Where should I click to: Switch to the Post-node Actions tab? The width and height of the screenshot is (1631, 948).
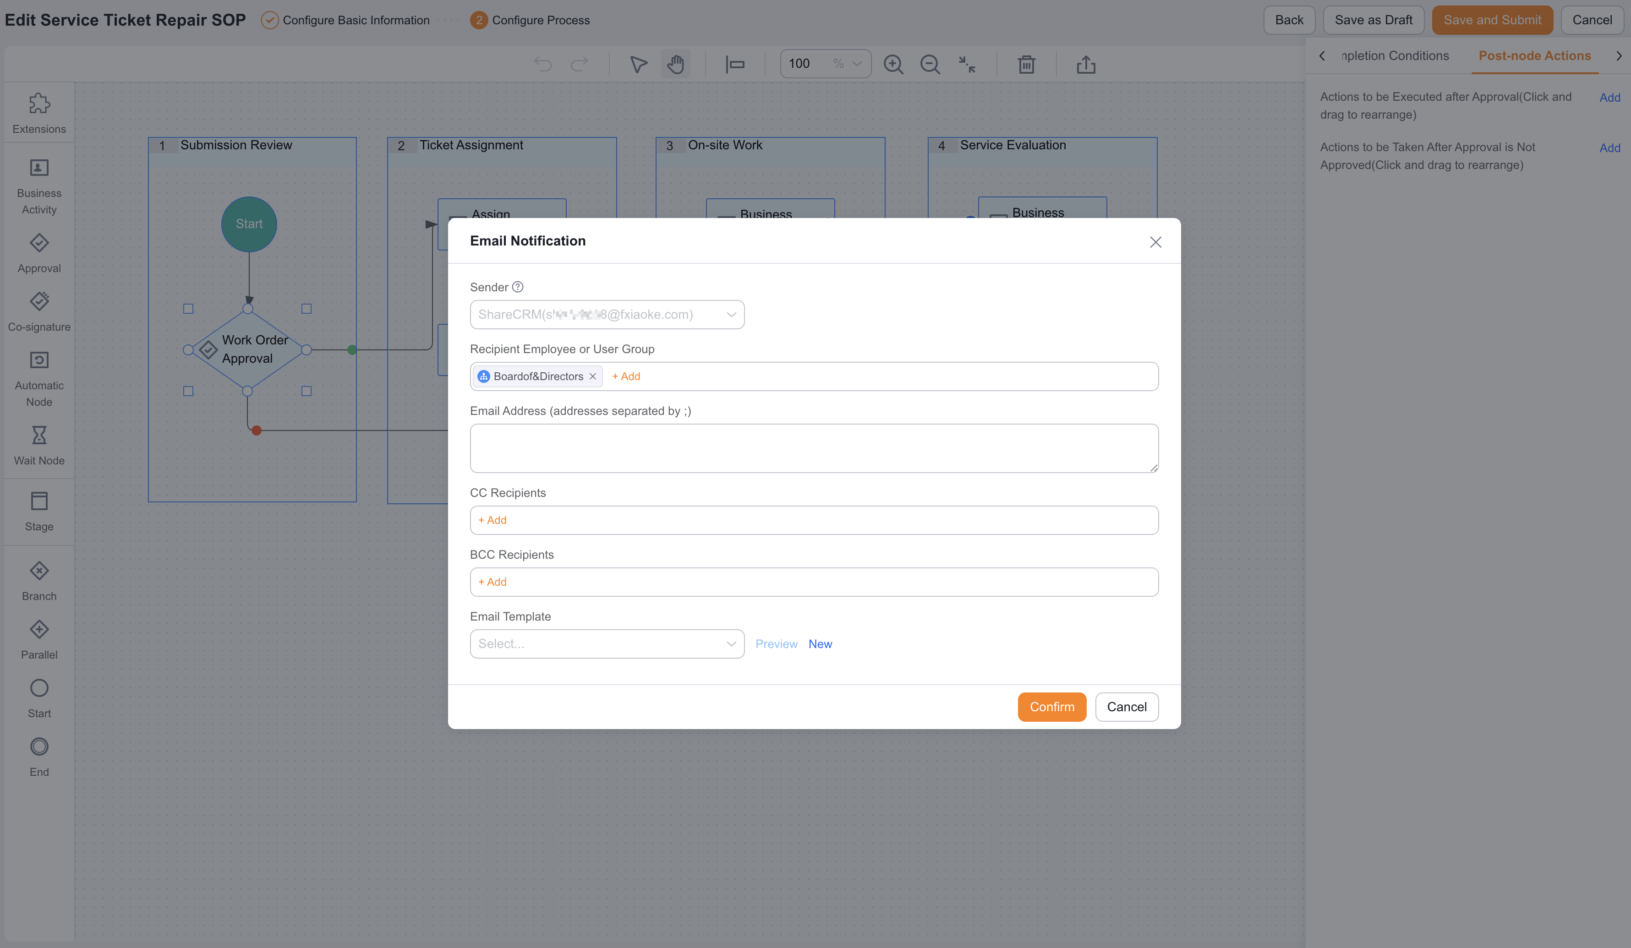click(x=1534, y=56)
